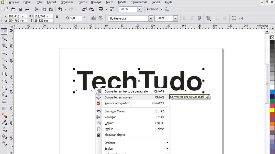Click Revisor ortográfico in the menu
Viewport: 275px width, 154px height.
(x=118, y=103)
